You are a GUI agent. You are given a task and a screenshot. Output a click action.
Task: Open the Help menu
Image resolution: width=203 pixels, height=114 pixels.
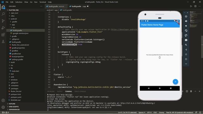(49, 2)
